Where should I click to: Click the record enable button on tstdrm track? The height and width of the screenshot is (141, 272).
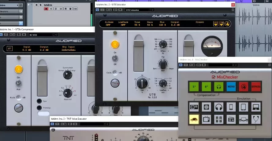(46, 9)
